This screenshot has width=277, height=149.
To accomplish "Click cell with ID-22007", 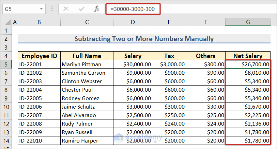I will [x=39, y=115].
